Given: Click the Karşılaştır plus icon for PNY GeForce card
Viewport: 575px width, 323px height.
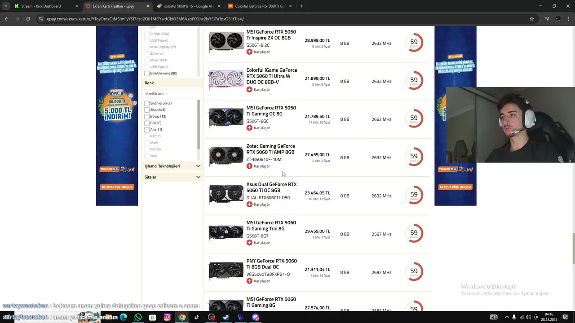Looking at the screenshot, I should click(249, 281).
